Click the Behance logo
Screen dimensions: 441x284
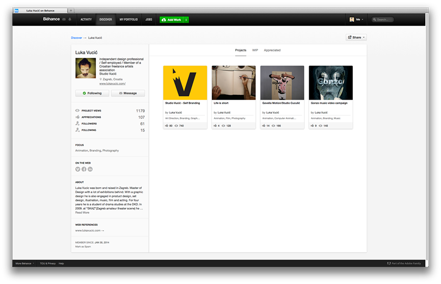51,19
